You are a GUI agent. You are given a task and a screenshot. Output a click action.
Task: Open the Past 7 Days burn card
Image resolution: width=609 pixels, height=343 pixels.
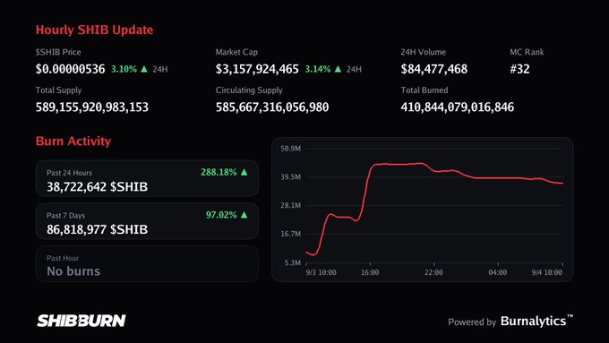point(147,221)
